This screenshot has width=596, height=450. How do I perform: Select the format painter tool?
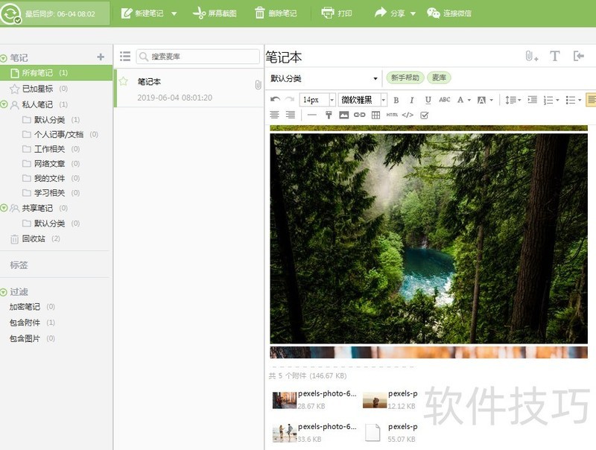pos(329,115)
